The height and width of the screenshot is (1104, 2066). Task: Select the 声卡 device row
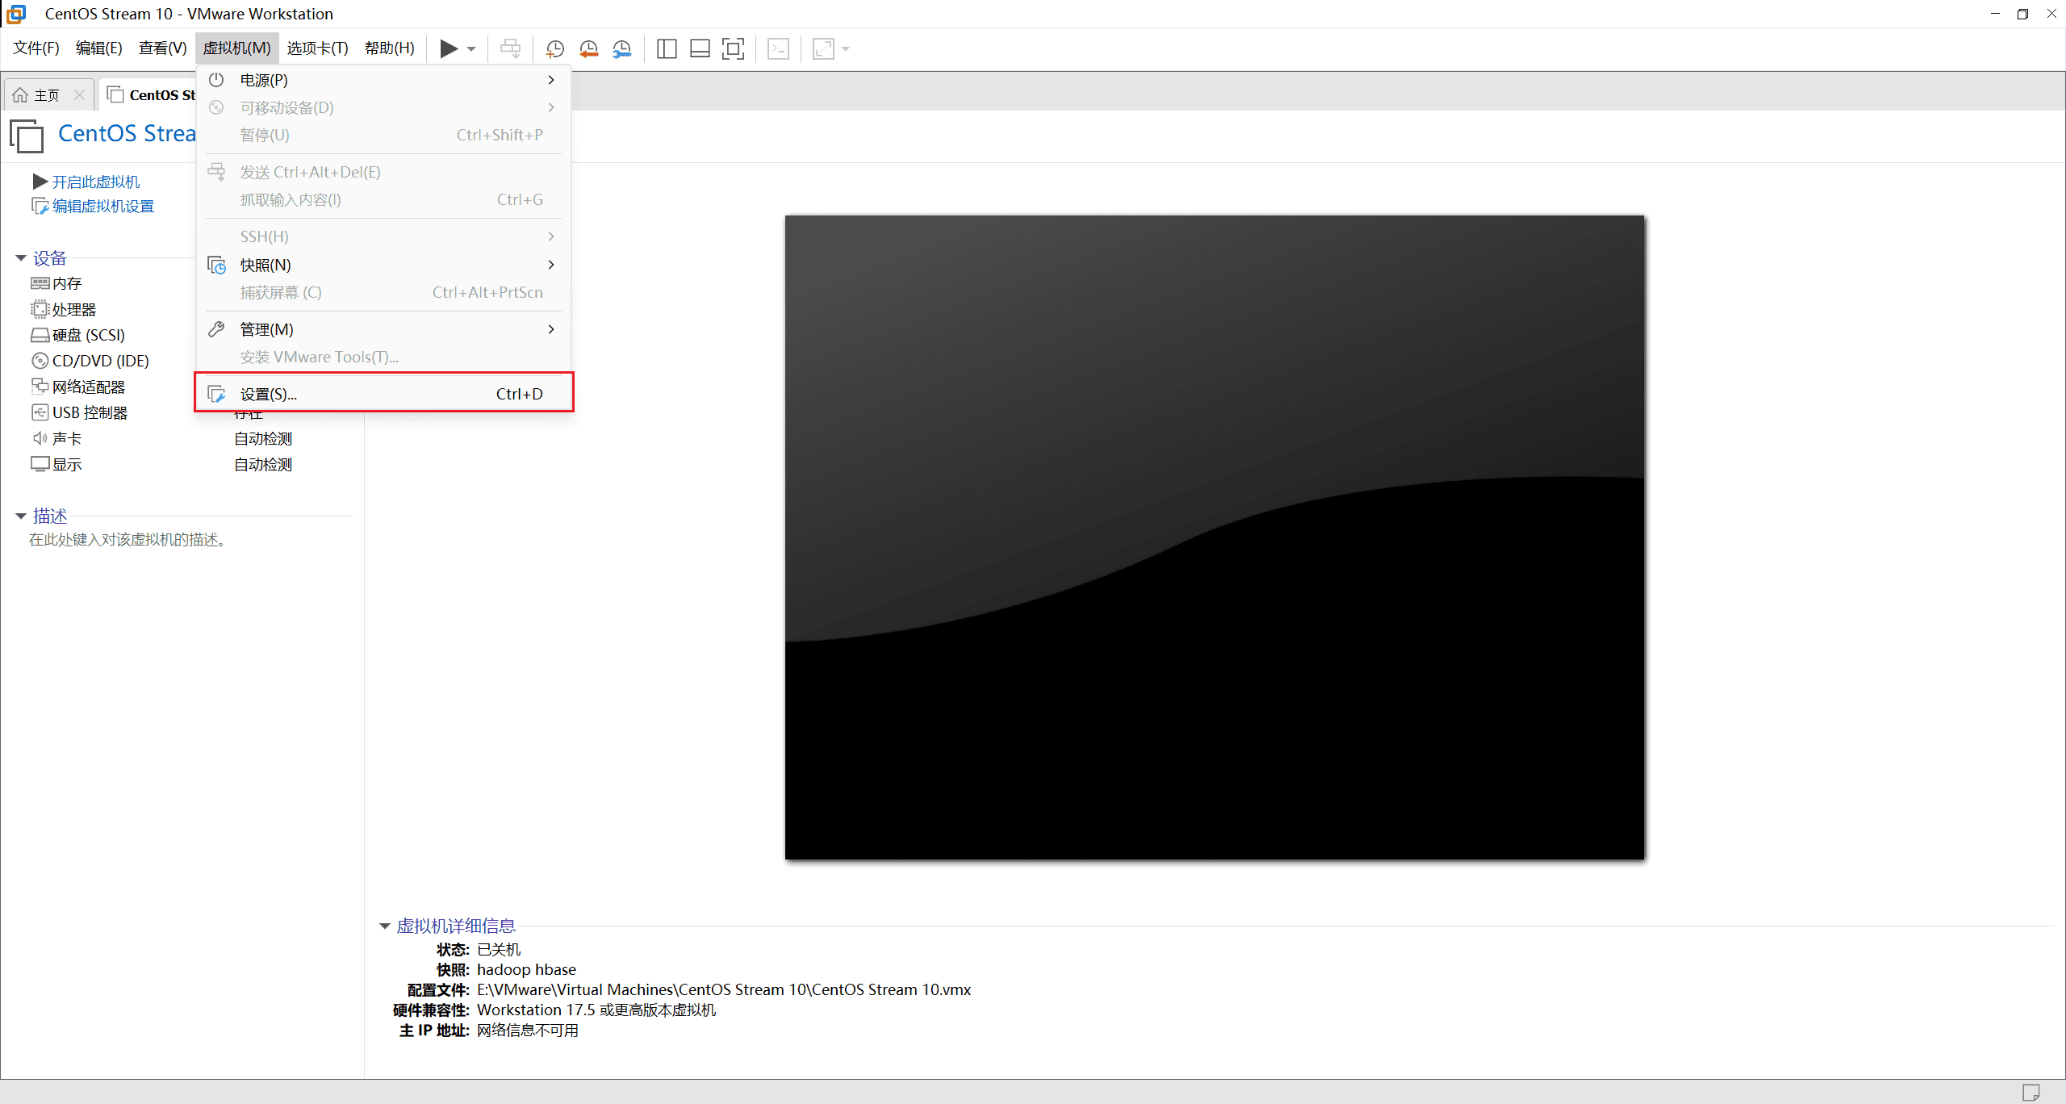point(56,438)
